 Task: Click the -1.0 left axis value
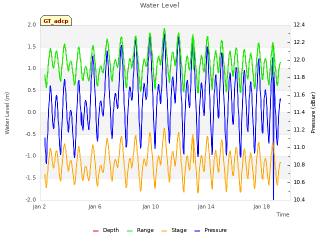click(30, 156)
